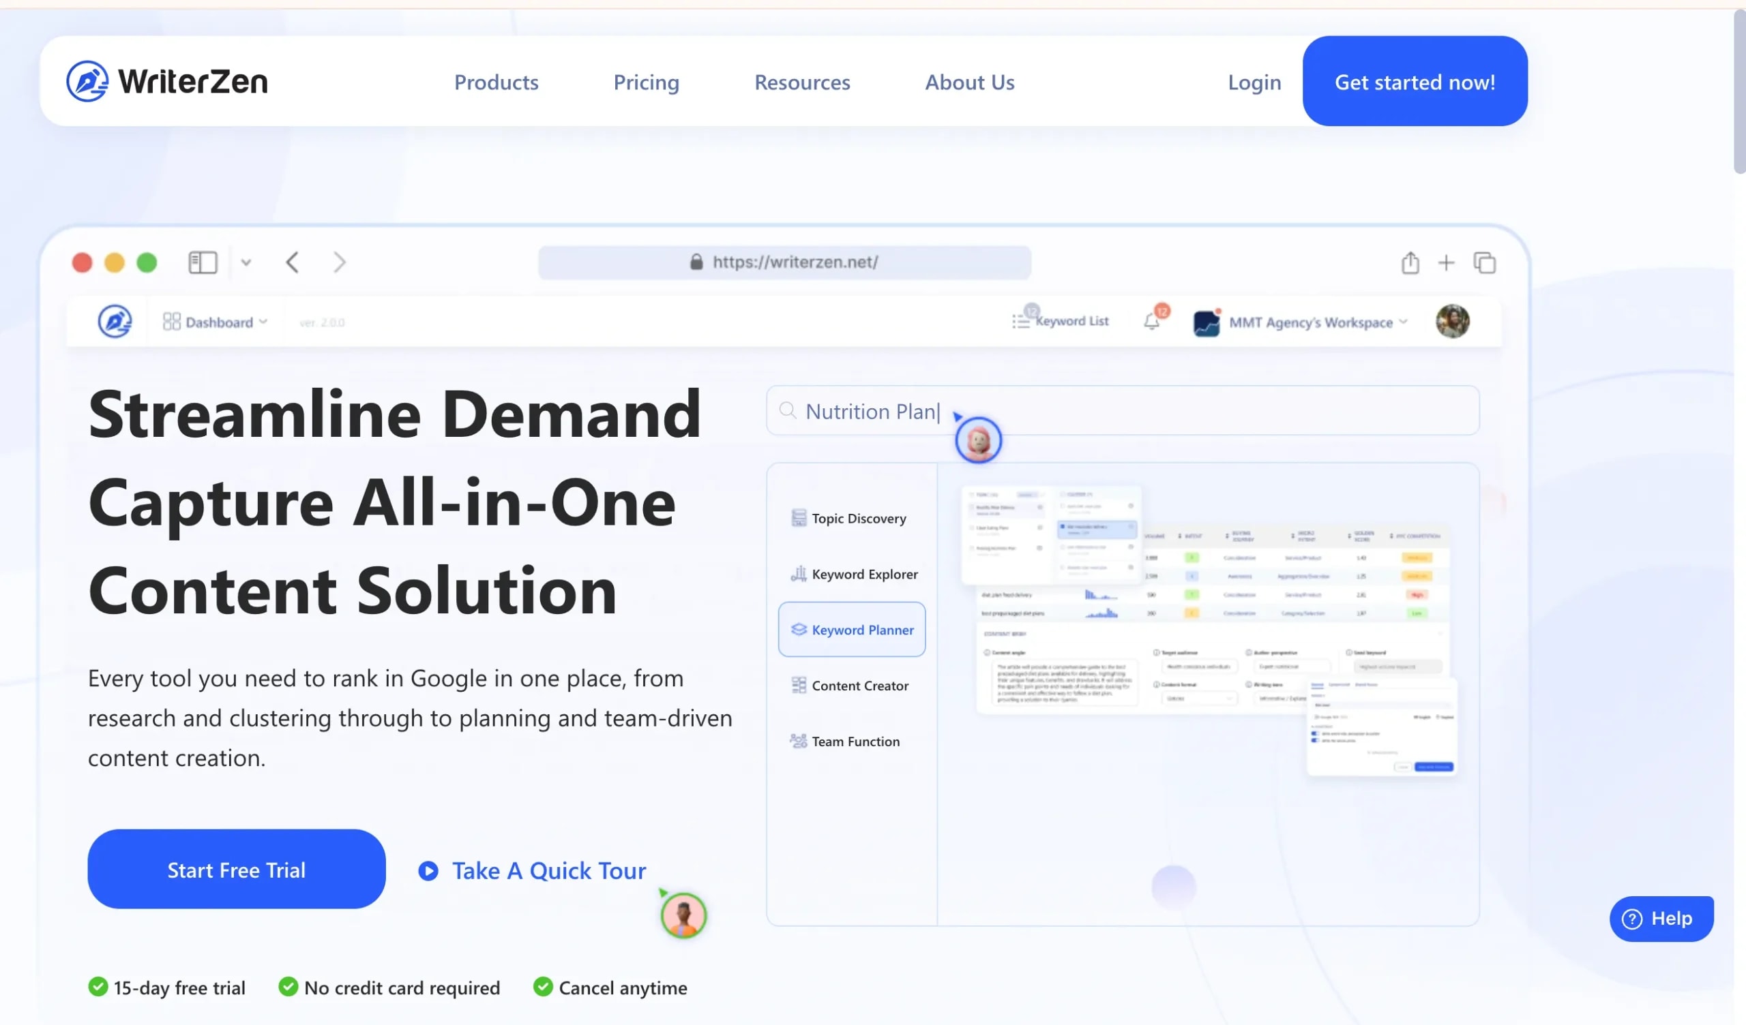The width and height of the screenshot is (1746, 1025).
Task: Click the play icon beside Take A Quick Tour
Action: point(428,870)
